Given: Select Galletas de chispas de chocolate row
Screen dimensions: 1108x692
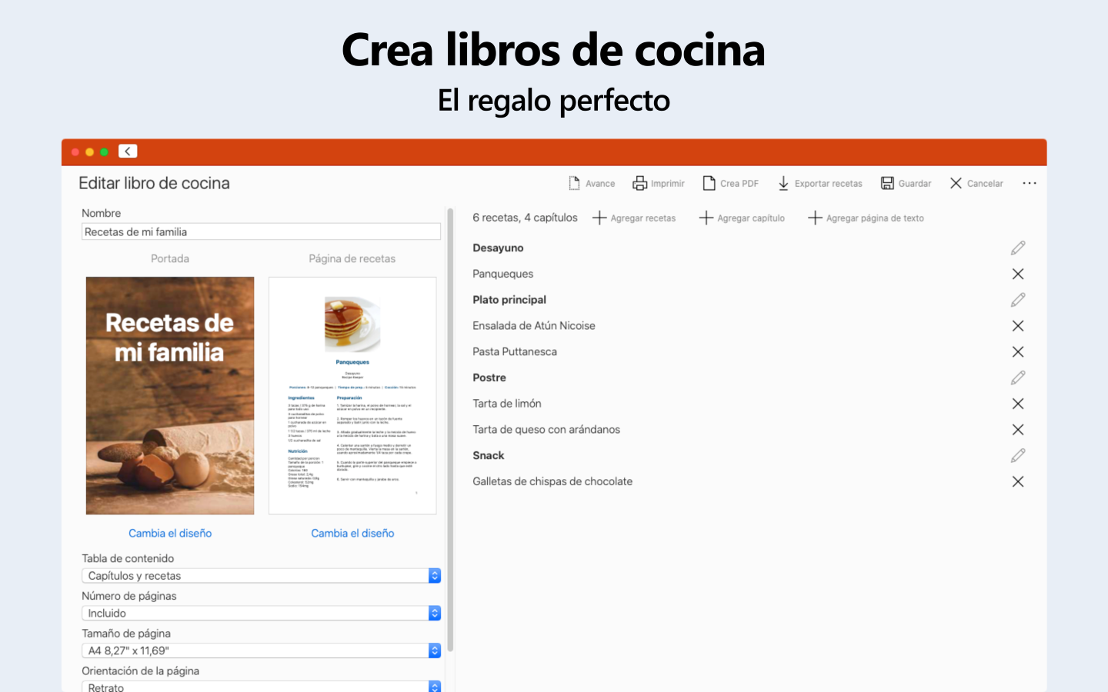Looking at the screenshot, I should (x=749, y=481).
